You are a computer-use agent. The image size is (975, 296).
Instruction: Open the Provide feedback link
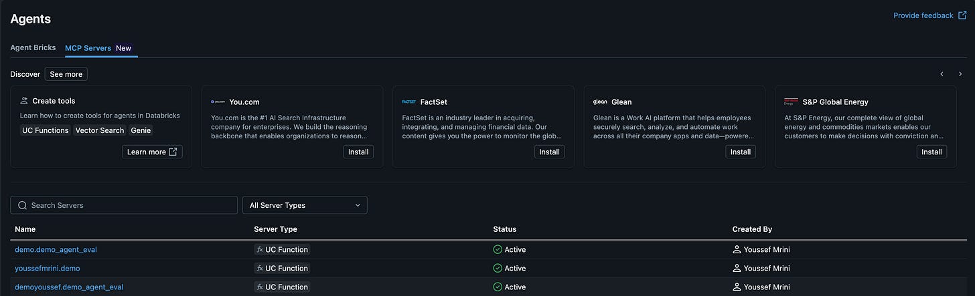929,15
